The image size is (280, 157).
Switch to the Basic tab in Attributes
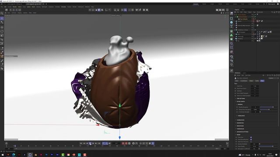click(237, 81)
